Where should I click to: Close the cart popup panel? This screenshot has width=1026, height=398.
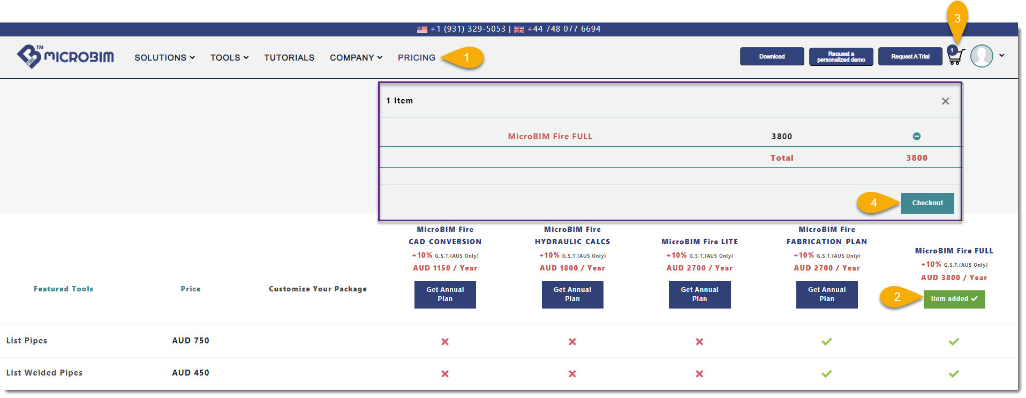tap(945, 101)
